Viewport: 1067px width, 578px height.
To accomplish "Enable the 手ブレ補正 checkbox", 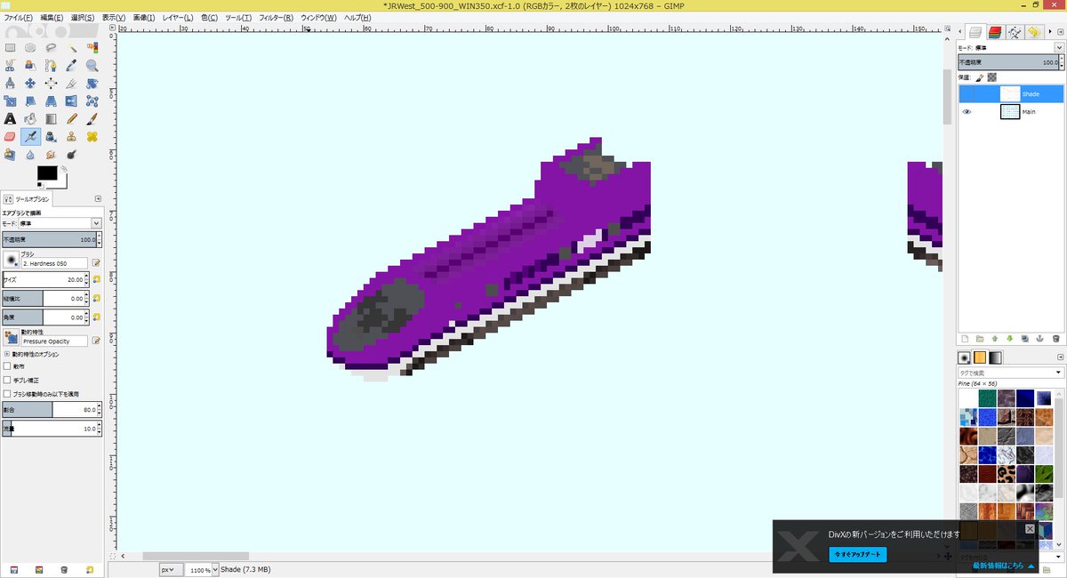I will coord(7,380).
